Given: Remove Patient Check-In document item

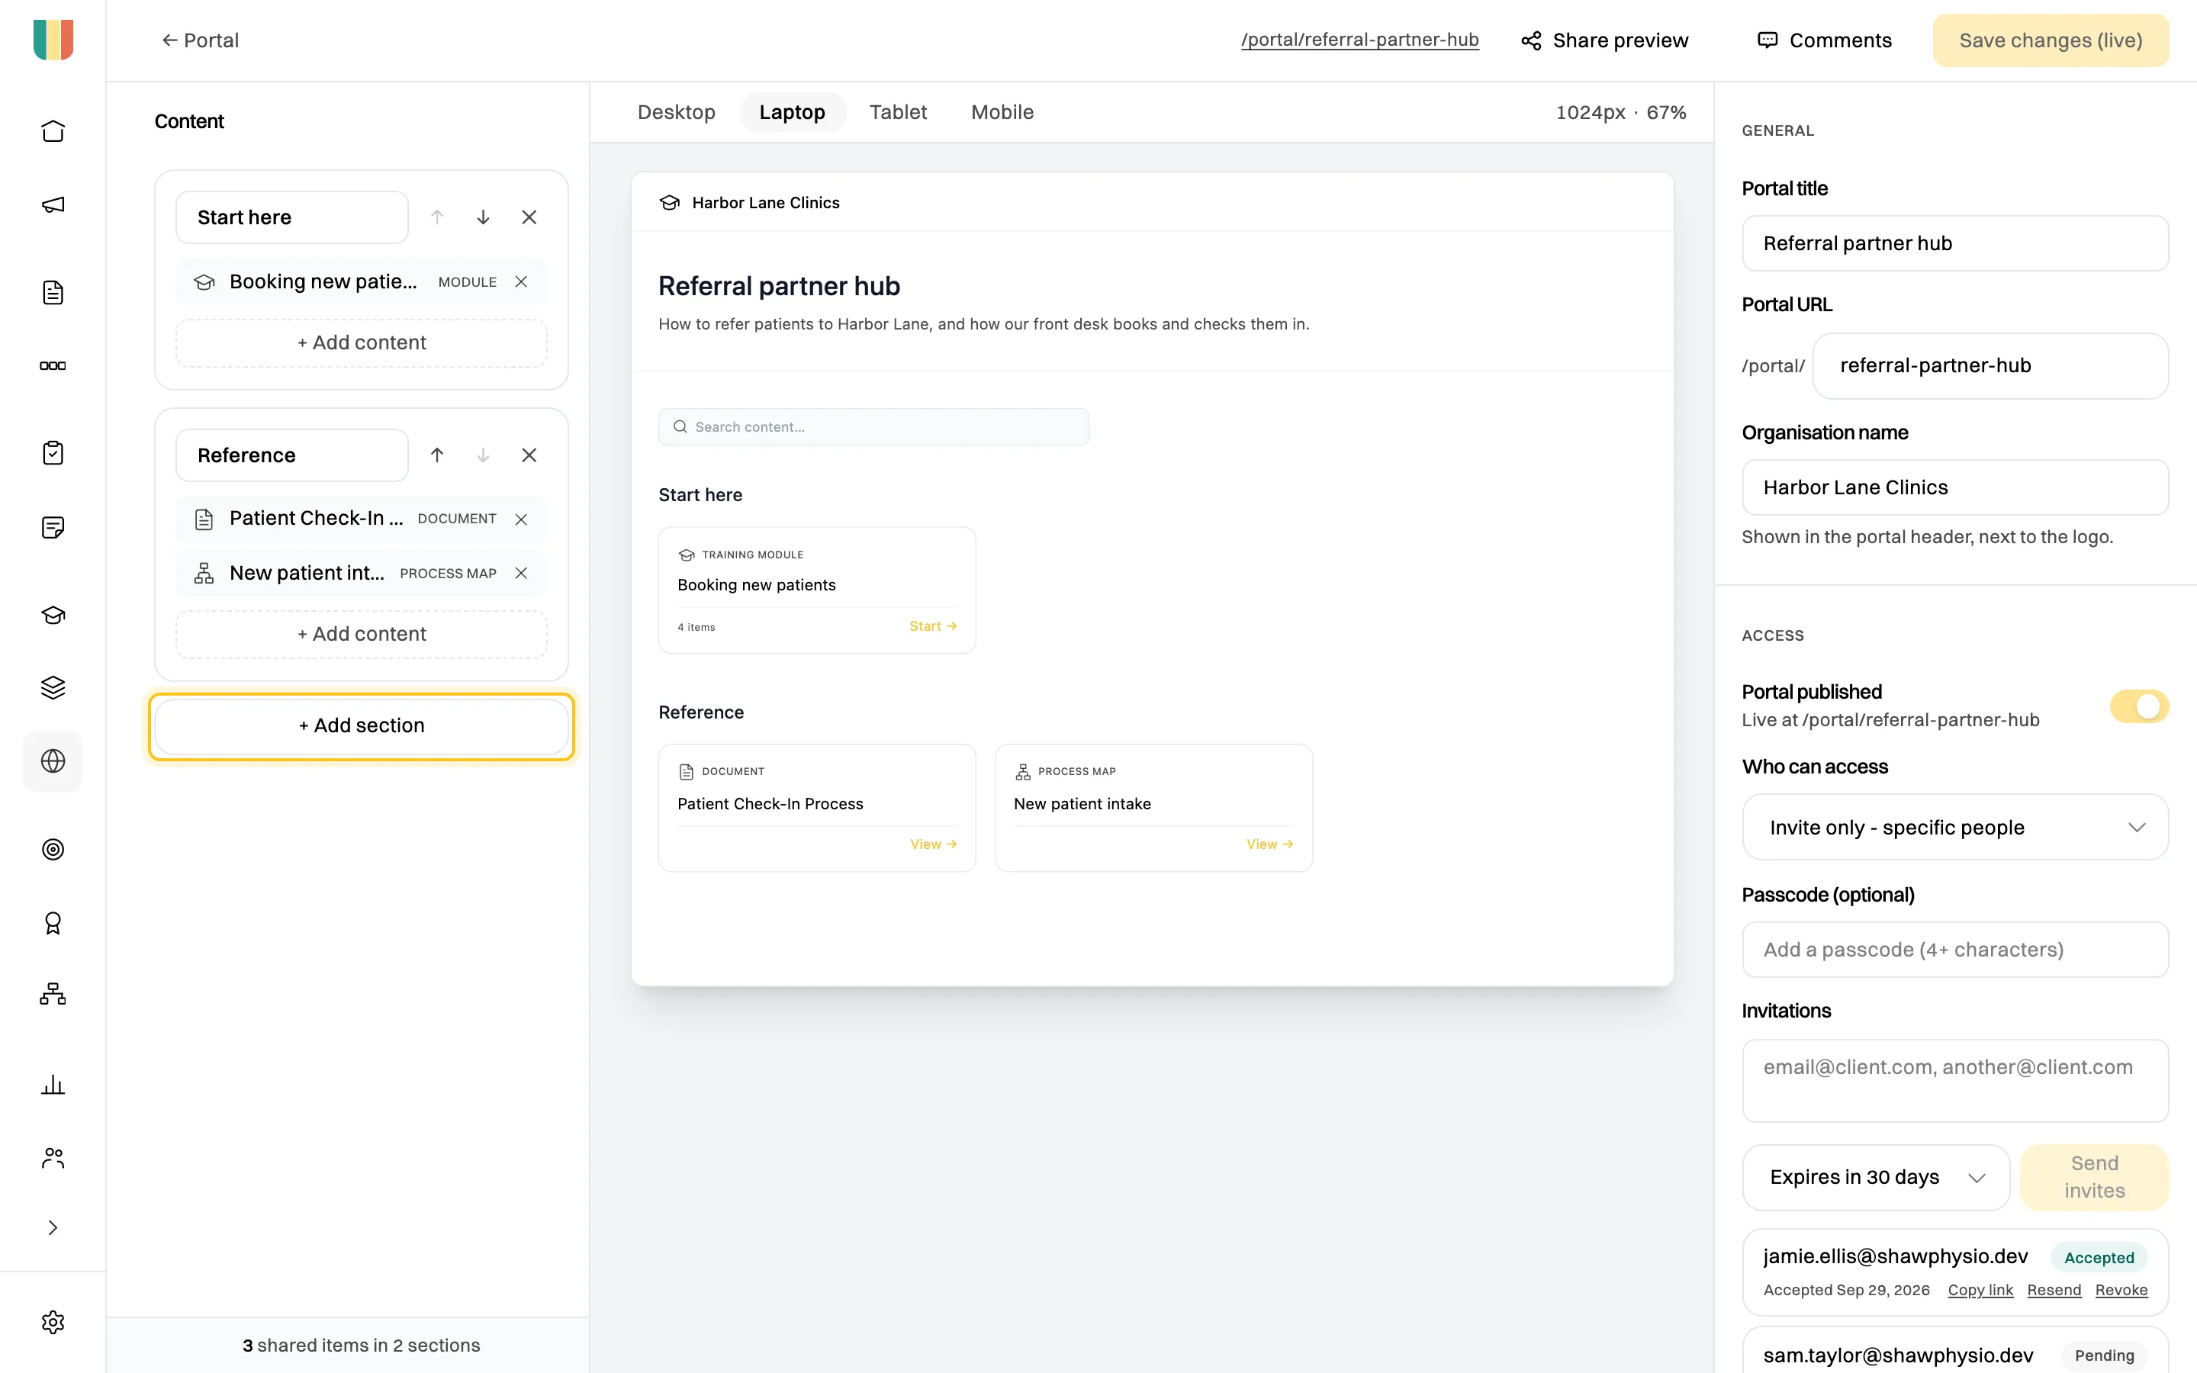Looking at the screenshot, I should pyautogui.click(x=521, y=519).
